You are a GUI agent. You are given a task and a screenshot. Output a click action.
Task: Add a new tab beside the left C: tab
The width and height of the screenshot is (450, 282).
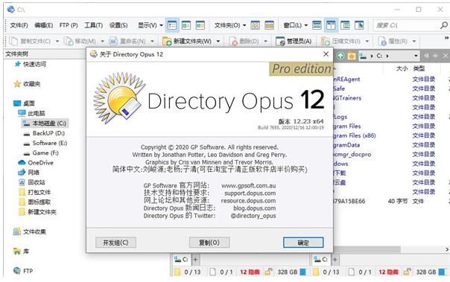pyautogui.click(x=195, y=260)
